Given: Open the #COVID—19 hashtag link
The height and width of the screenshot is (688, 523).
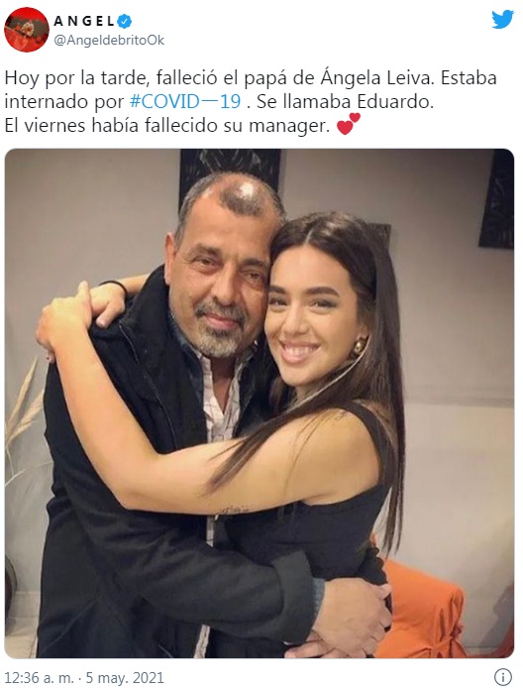Looking at the screenshot, I should coord(185,102).
